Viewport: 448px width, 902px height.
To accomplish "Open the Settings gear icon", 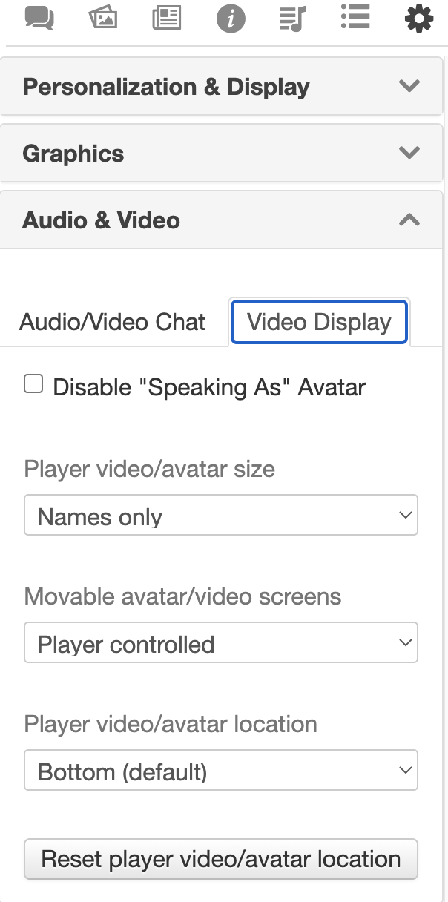I will pos(419,18).
